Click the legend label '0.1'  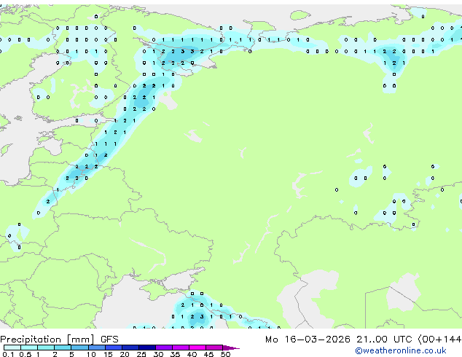pyautogui.click(x=8, y=354)
